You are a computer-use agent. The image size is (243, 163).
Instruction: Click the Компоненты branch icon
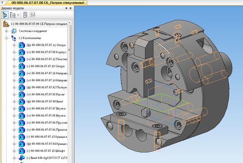pyautogui.click(x=14, y=38)
